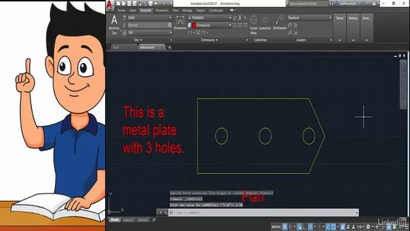Image resolution: width=410 pixels, height=231 pixels.
Task: Click the Add Leader icon in Leaders panel
Action: [290, 25]
